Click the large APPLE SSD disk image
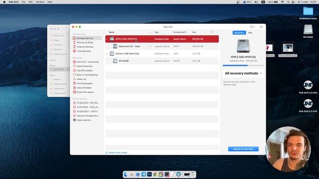Screen dimensions: 319x179 click(243, 46)
